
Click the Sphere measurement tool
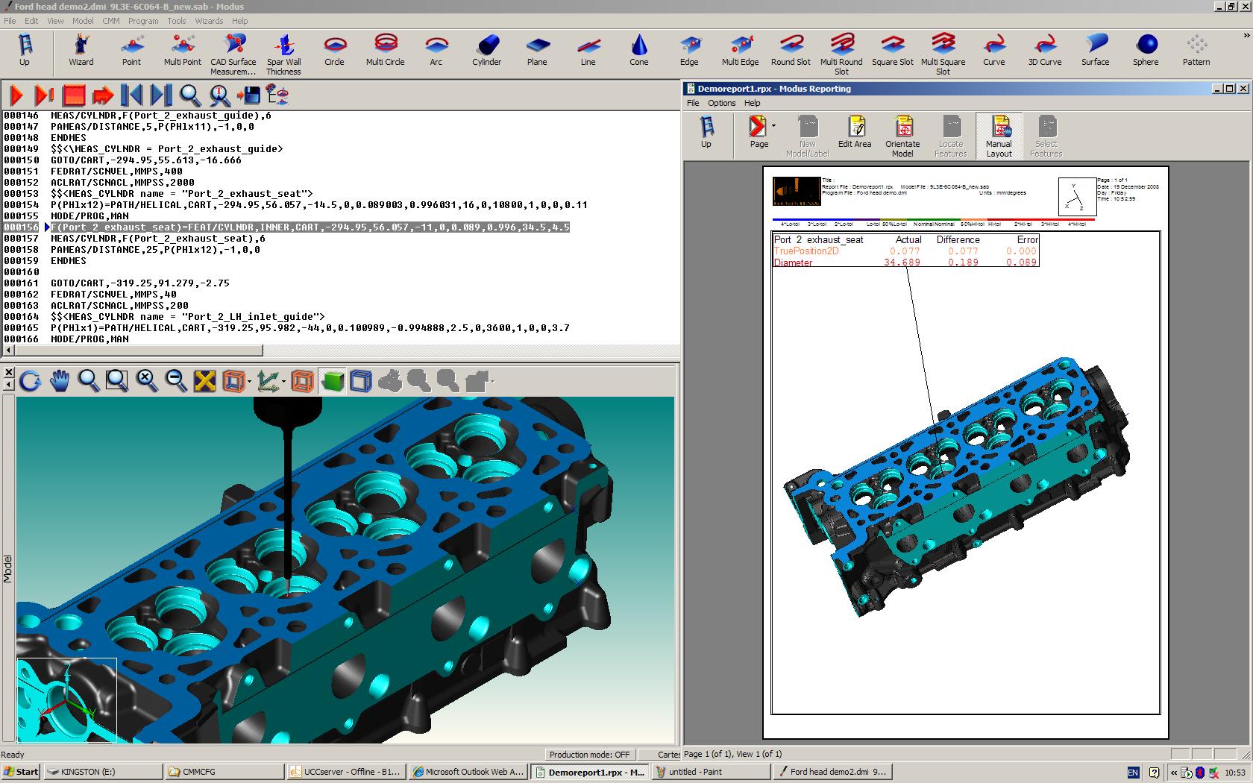(x=1146, y=51)
